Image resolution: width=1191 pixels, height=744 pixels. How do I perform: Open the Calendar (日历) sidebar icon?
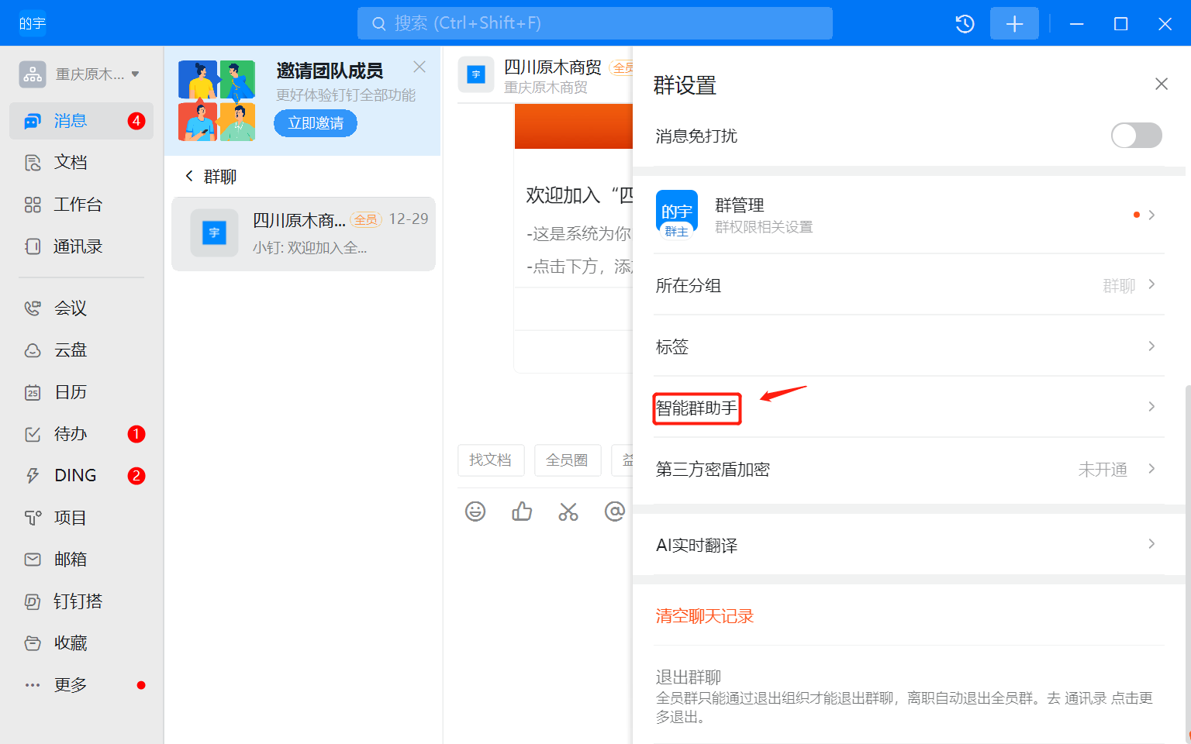click(33, 392)
